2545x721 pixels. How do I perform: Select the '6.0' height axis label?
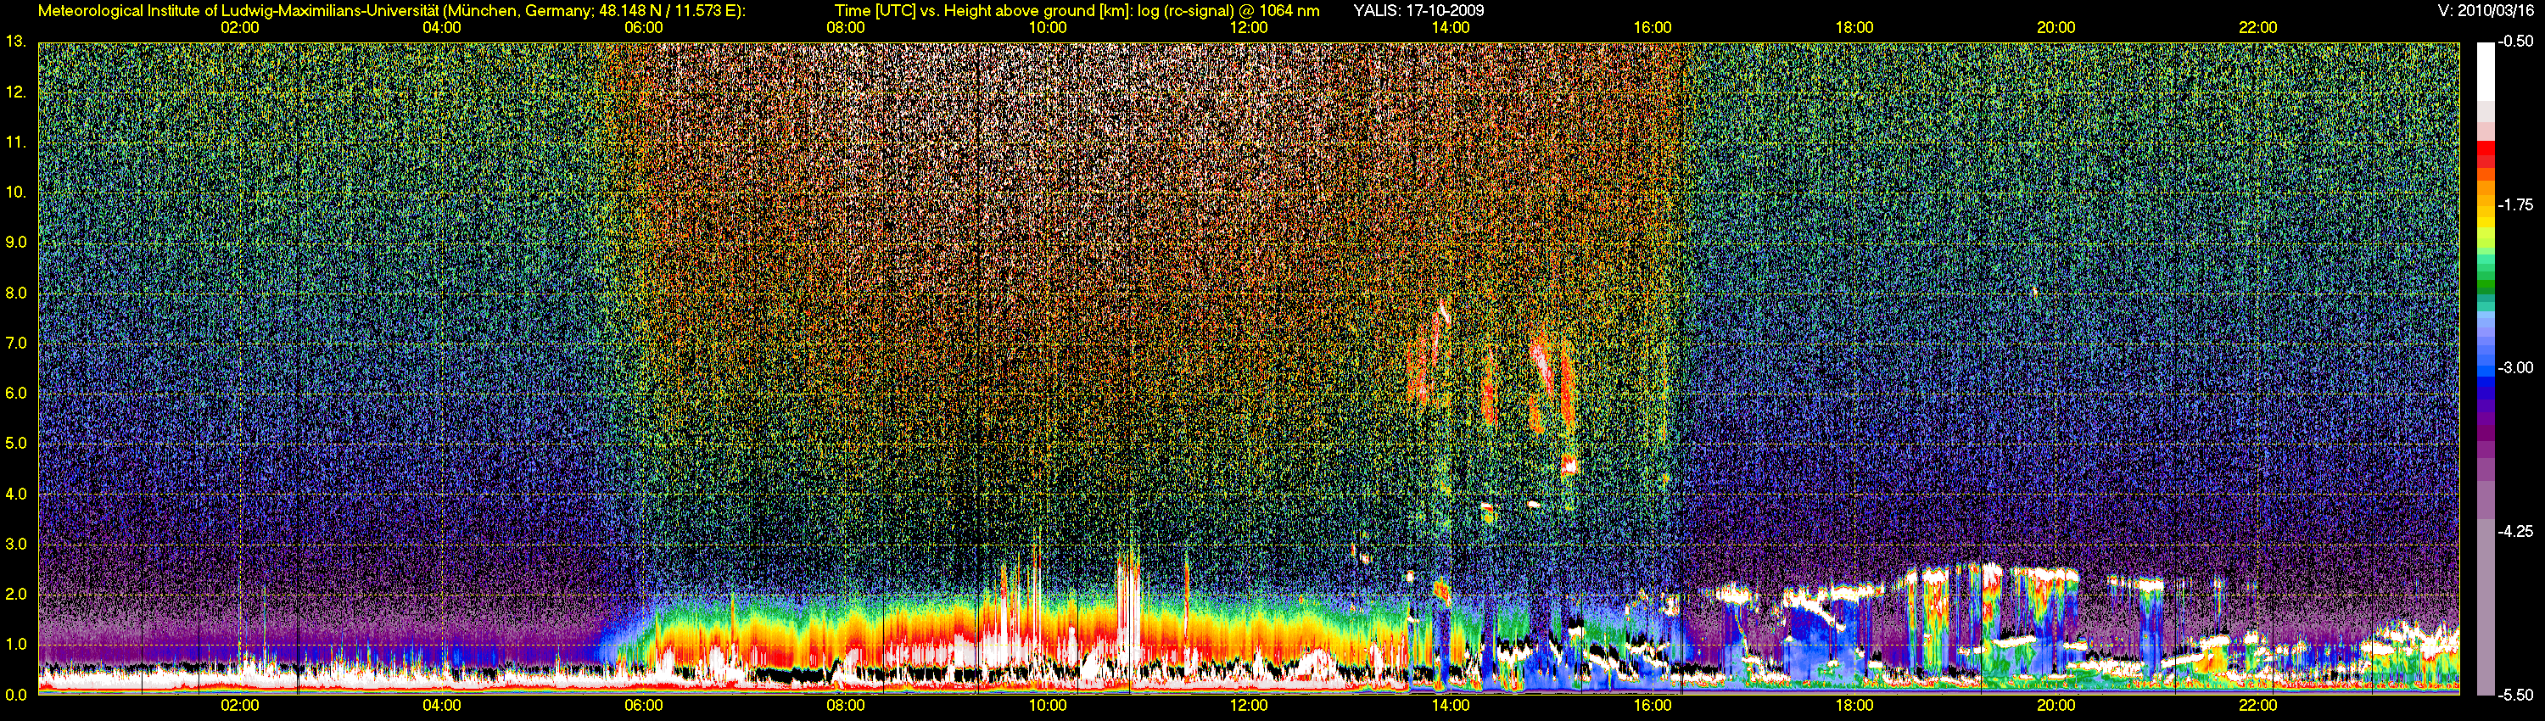pos(16,394)
